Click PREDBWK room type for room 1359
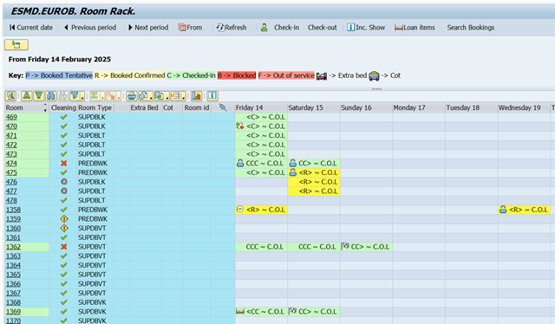This screenshot has height=324, width=555. pyautogui.click(x=93, y=219)
